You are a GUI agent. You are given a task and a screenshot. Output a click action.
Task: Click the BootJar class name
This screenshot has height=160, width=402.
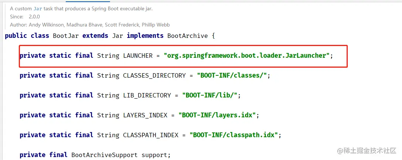click(x=66, y=36)
